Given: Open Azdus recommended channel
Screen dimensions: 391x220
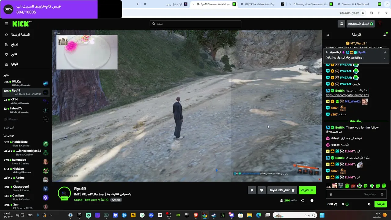Looking at the screenshot, I should [x=26, y=179].
